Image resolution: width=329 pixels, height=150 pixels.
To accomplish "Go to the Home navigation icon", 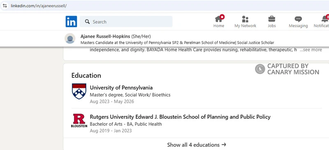I will [x=219, y=19].
